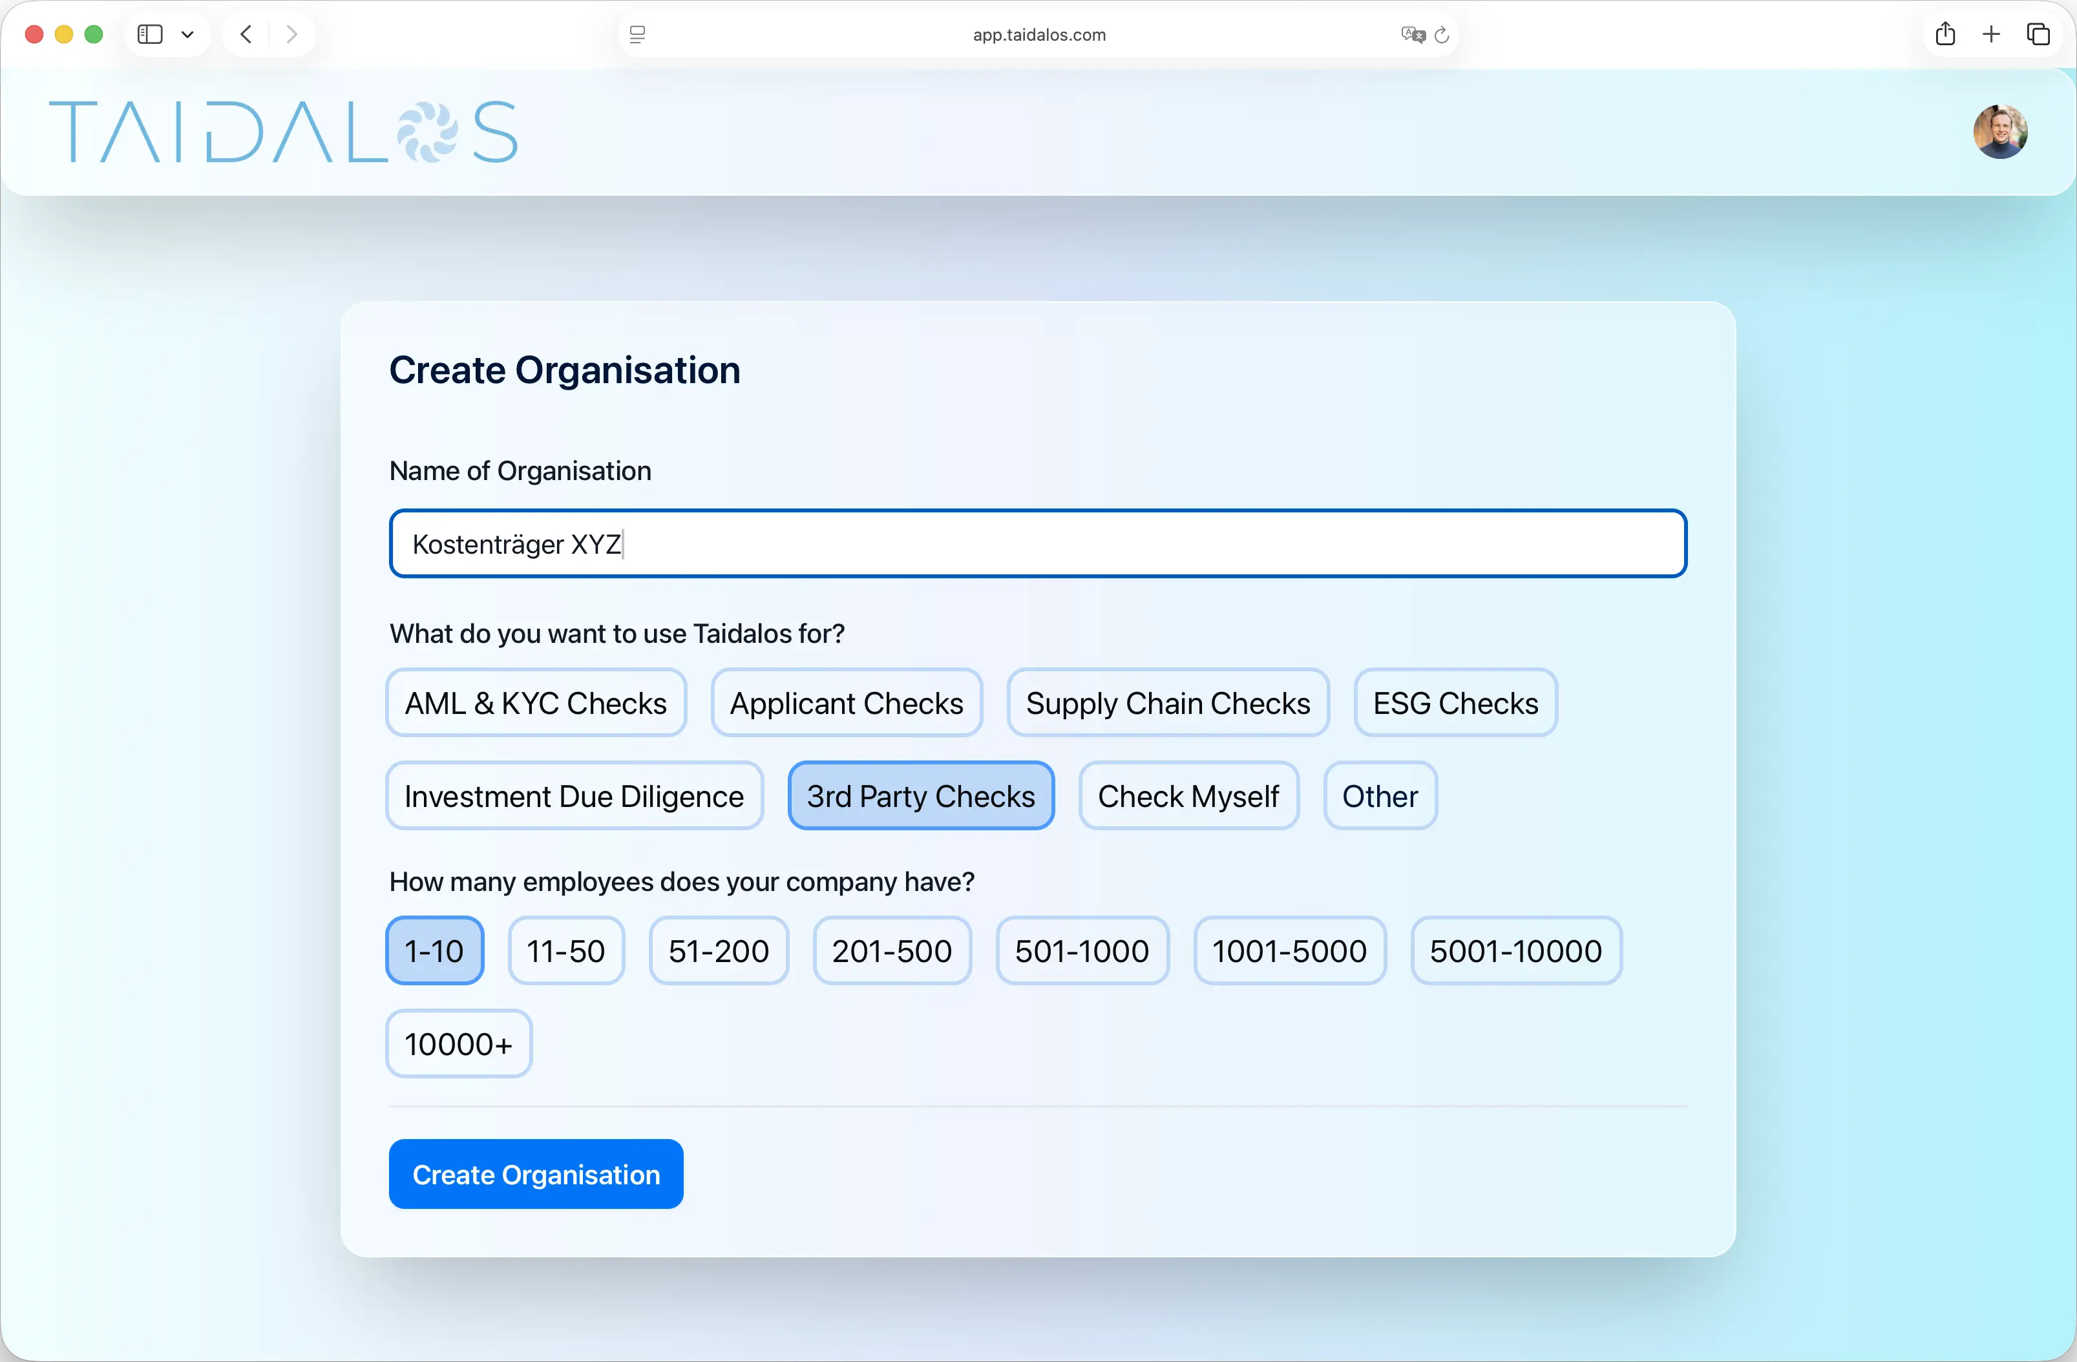
Task: Click the Safari share icon
Action: 1946,34
